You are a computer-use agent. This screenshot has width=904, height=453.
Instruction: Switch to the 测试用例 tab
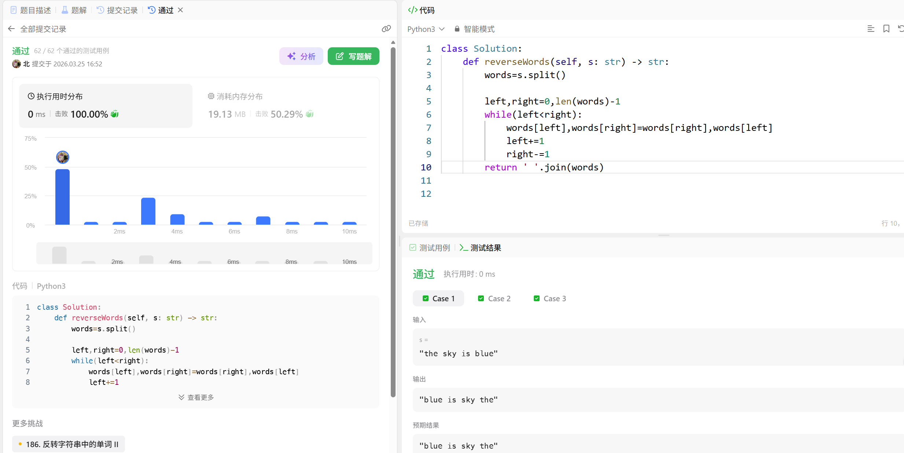430,248
